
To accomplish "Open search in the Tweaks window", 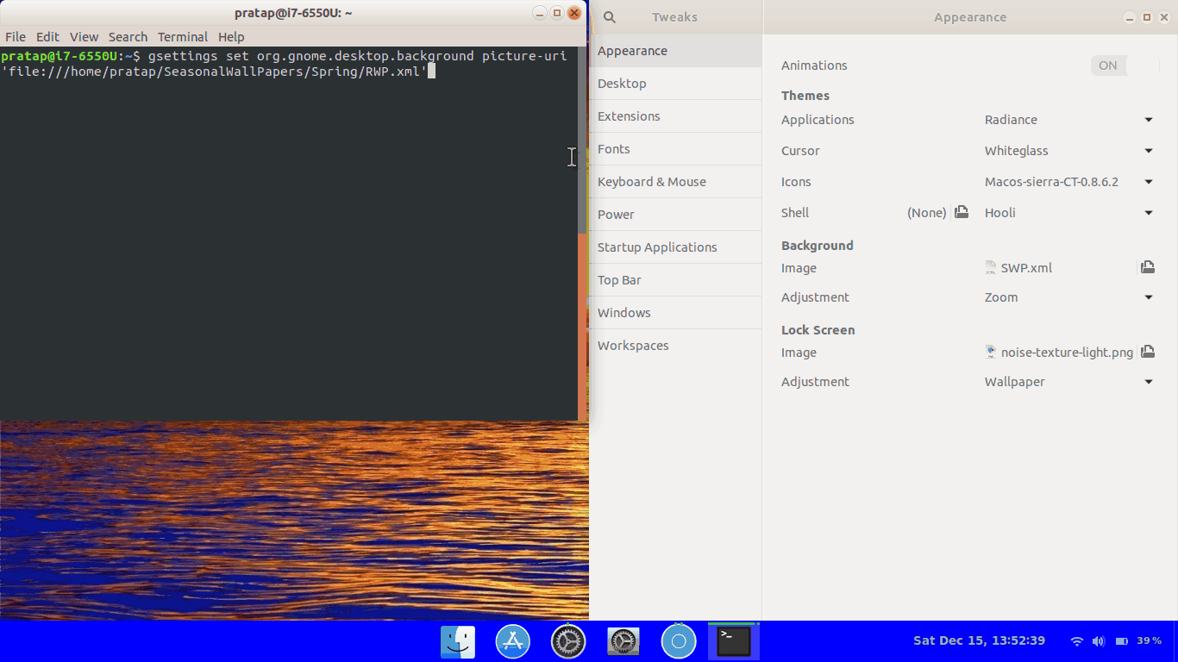I will (609, 17).
